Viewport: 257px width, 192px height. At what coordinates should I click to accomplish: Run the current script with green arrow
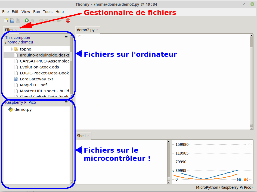[x=27, y=20]
